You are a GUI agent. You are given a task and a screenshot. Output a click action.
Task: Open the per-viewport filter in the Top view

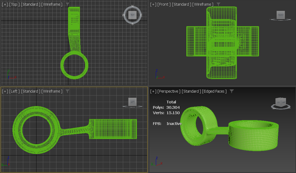click(x=67, y=4)
